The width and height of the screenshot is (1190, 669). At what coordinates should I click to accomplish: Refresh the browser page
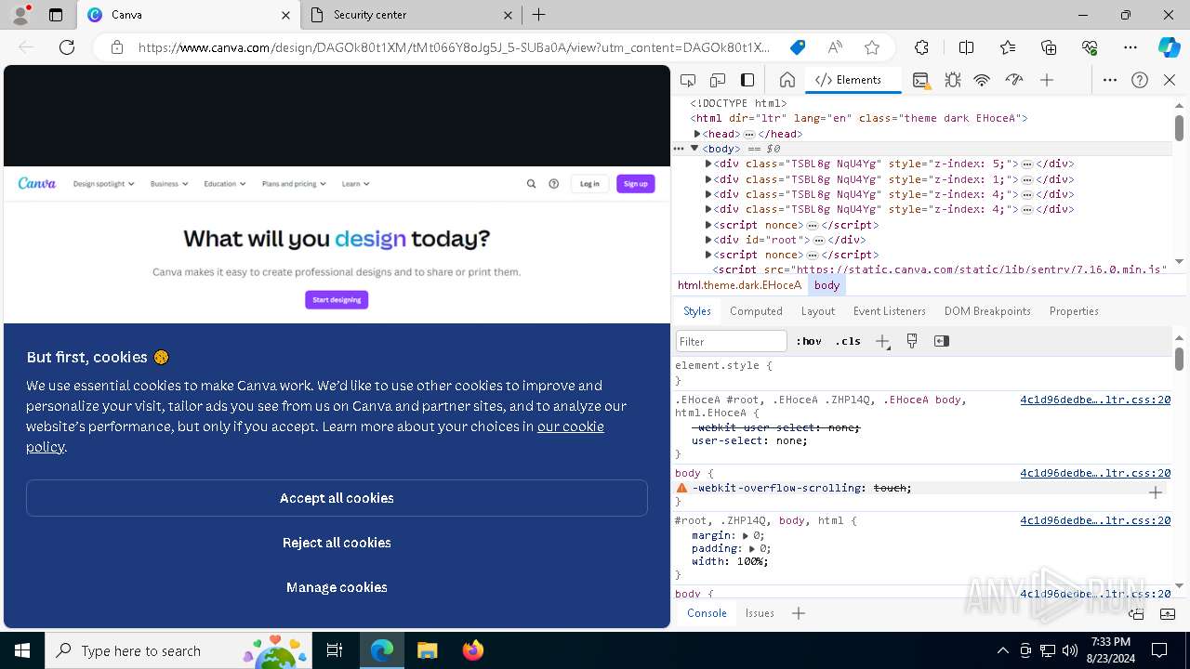coord(67,47)
